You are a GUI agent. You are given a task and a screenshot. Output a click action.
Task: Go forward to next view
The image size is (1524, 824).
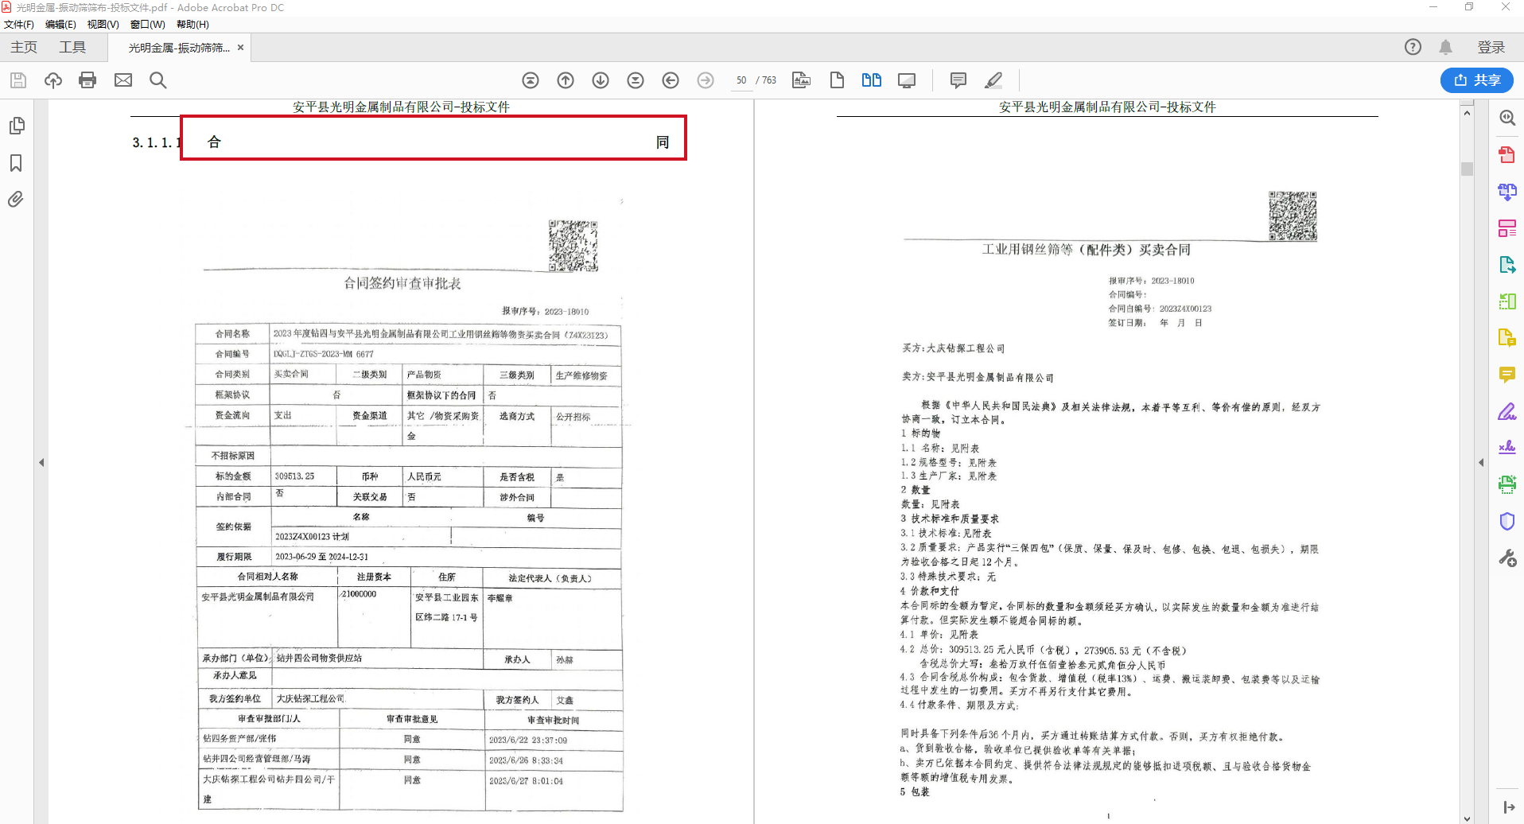coord(706,80)
